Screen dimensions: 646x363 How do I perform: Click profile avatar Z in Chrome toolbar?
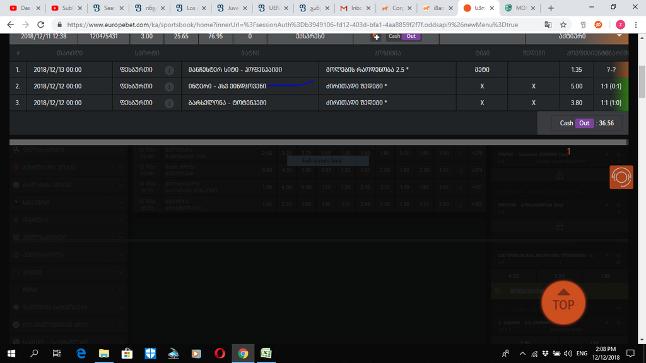click(620, 25)
